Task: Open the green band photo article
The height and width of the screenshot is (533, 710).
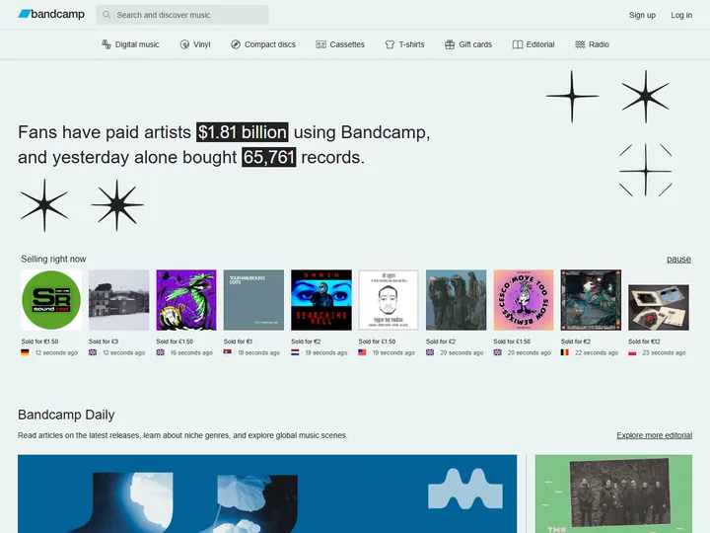Action: [613, 495]
